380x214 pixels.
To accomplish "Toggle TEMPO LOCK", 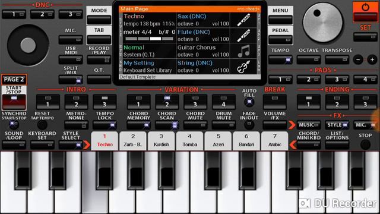I will click(104, 125).
